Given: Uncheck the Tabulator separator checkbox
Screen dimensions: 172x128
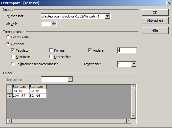Looking at the screenshot, I should point(13,50).
